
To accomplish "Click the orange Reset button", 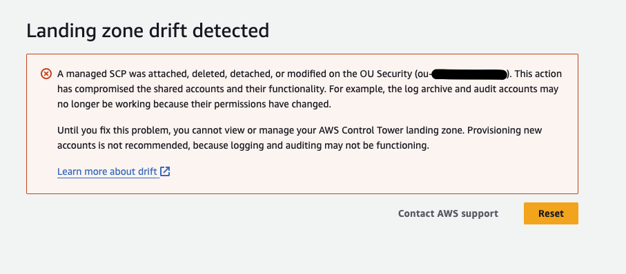I will point(551,213).
